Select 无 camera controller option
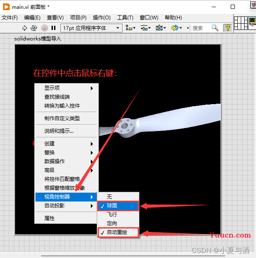256x258 pixels. [118, 196]
